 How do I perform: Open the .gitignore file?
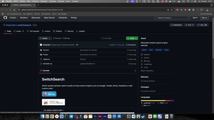pos(46,59)
